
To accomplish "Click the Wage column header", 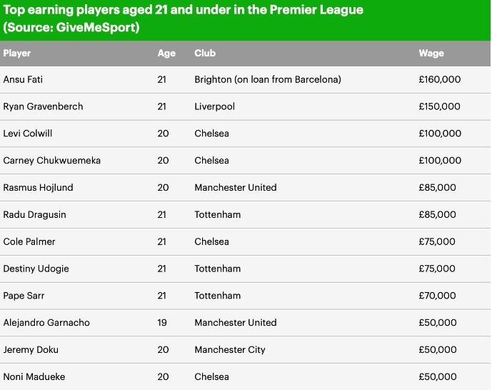I will click(x=431, y=54).
